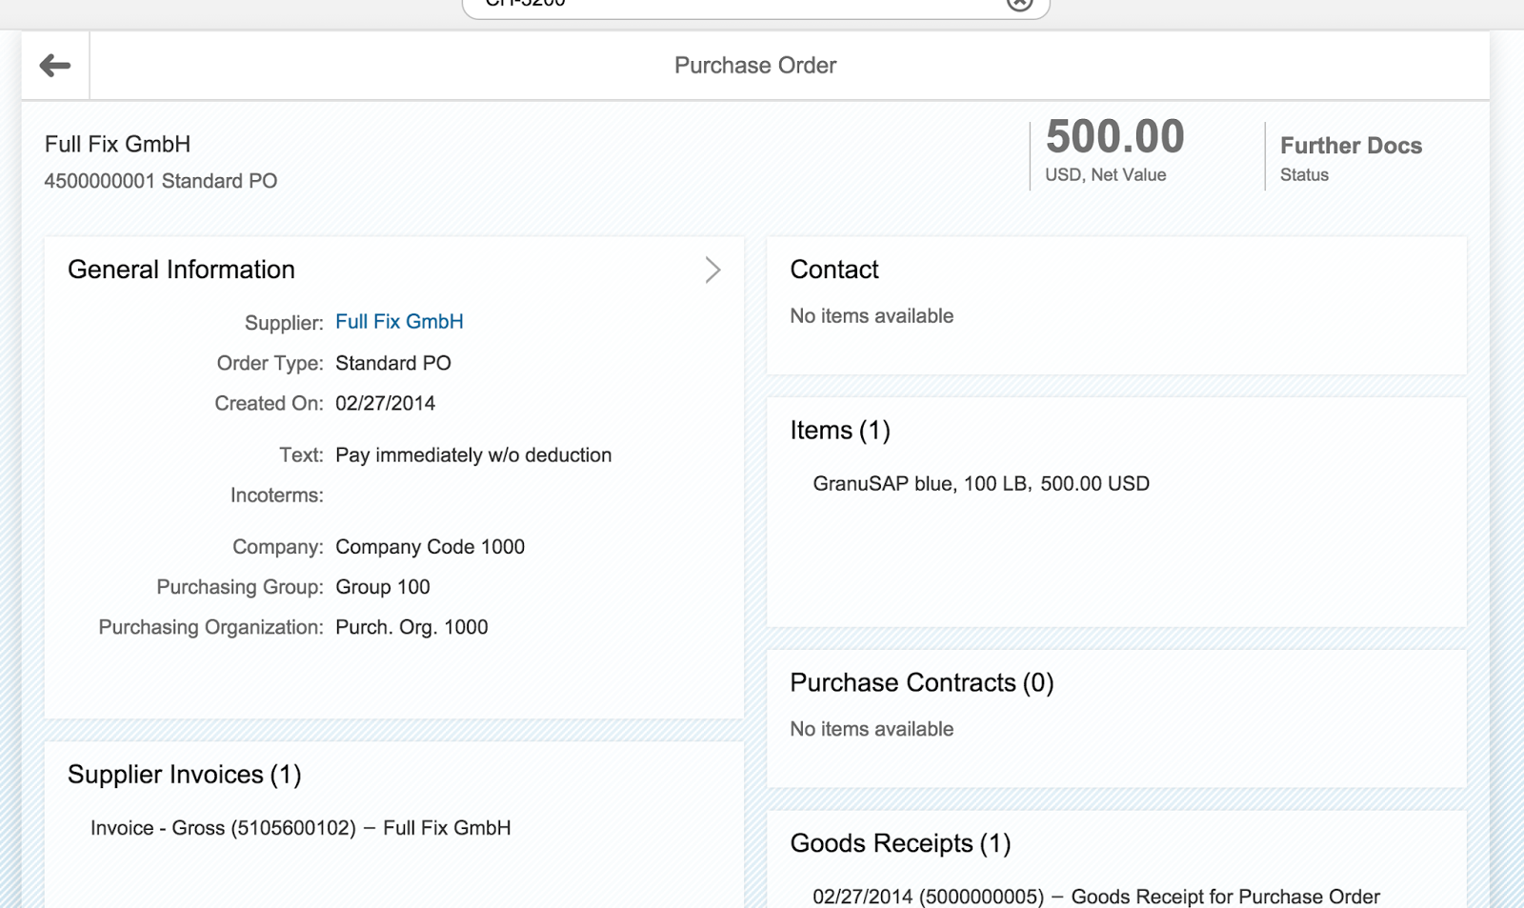
Task: Expand General Information with the chevron arrow
Action: pyautogui.click(x=712, y=270)
